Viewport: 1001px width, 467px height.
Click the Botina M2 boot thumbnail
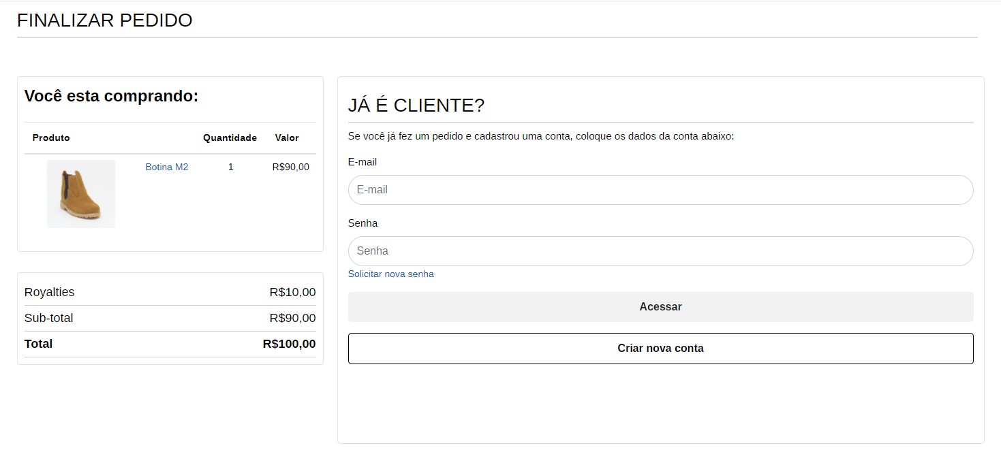tap(80, 194)
